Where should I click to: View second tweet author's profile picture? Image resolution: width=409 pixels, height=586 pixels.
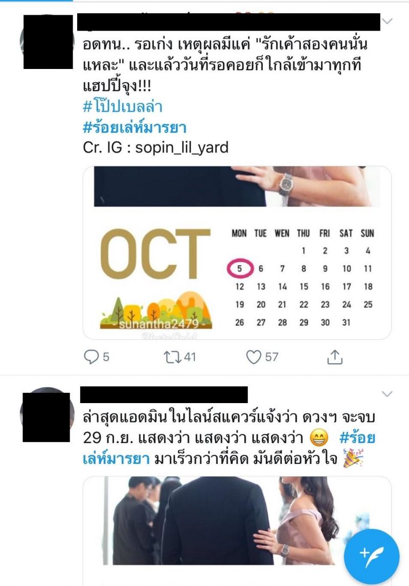[x=47, y=415]
